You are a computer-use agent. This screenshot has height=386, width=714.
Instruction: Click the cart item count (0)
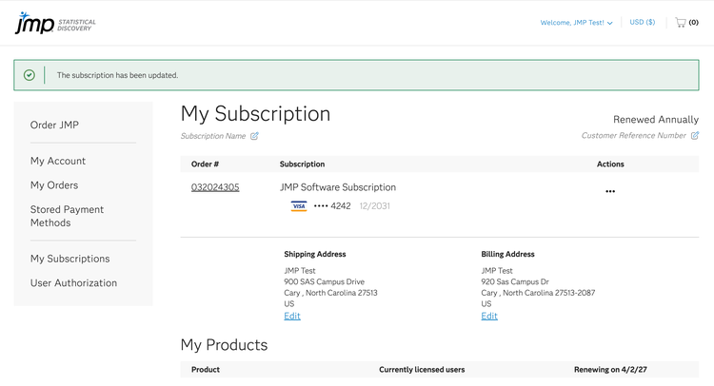click(693, 22)
